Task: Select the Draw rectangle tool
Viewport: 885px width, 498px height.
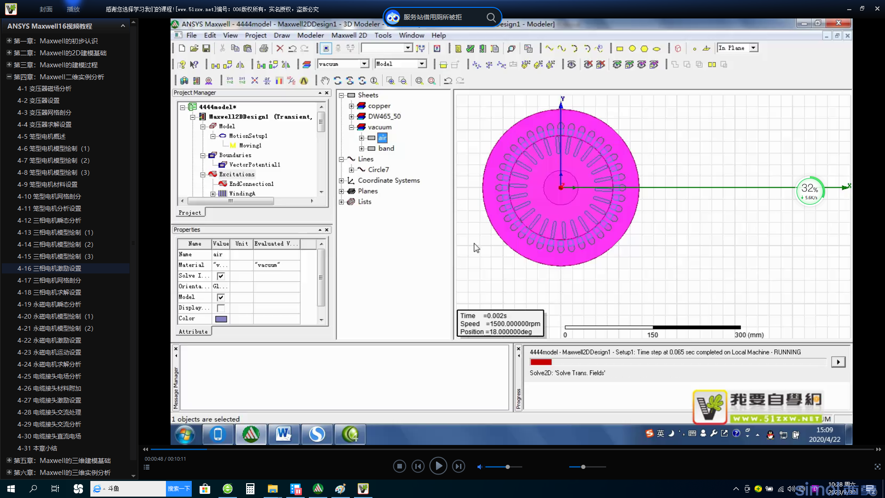Action: pyautogui.click(x=620, y=48)
